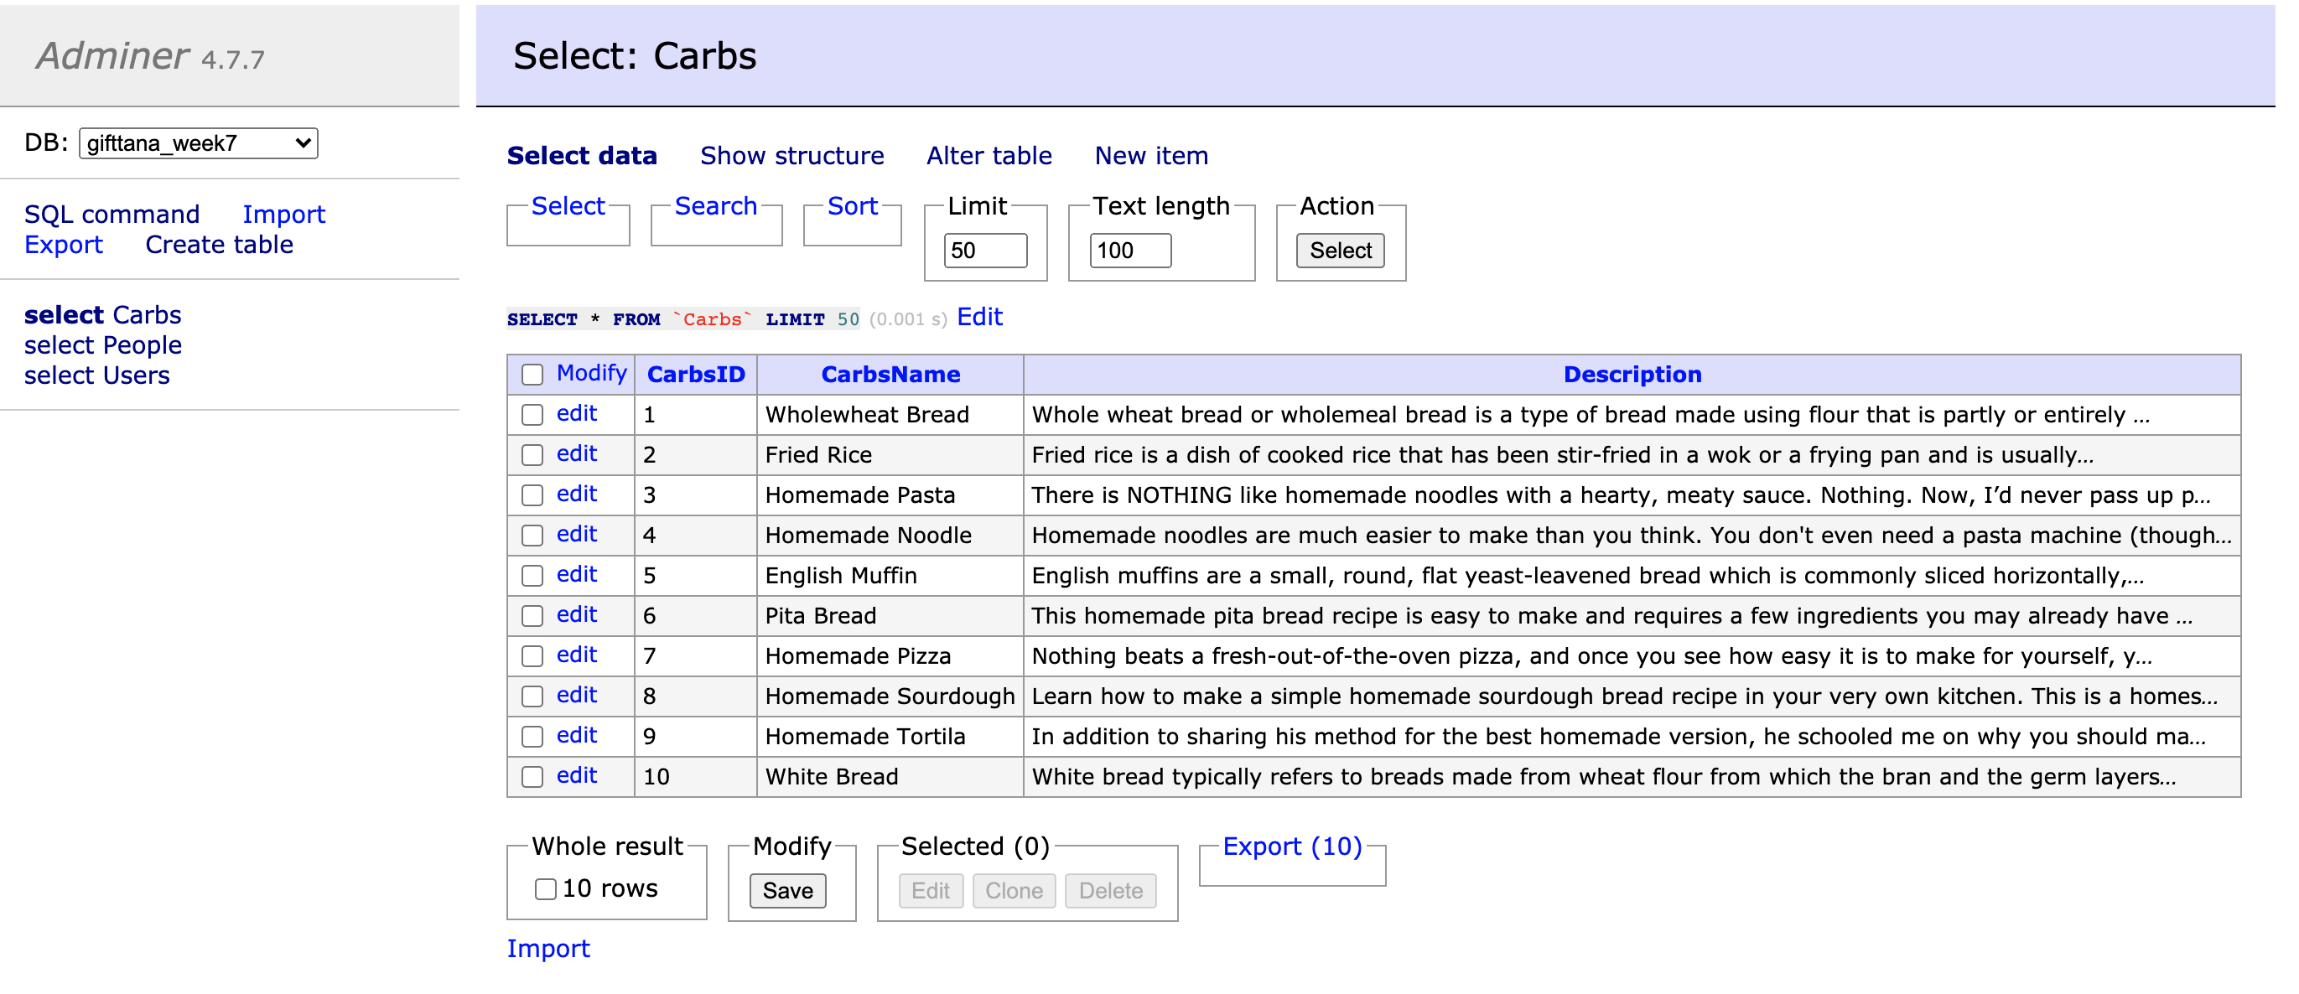The image size is (2299, 994).
Task: Switch to the Show structure tab
Action: [791, 155]
